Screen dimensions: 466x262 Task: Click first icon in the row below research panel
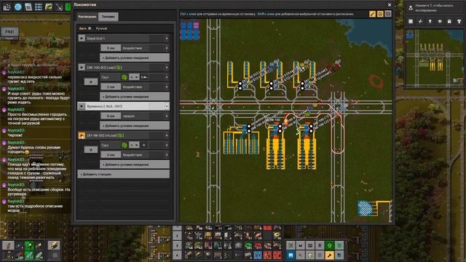click(x=411, y=21)
